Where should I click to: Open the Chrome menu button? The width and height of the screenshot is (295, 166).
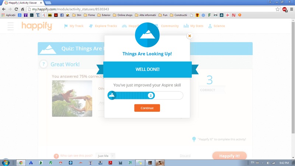pos(292,9)
